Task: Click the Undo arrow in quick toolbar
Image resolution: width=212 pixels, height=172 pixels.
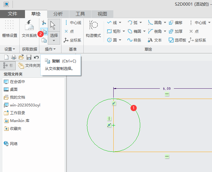Action: coord(36,57)
